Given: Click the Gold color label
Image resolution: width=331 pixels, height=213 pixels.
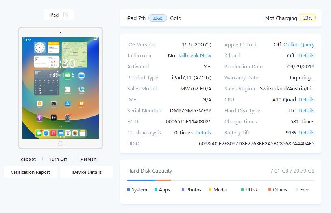Looking at the screenshot, I should click(x=176, y=18).
